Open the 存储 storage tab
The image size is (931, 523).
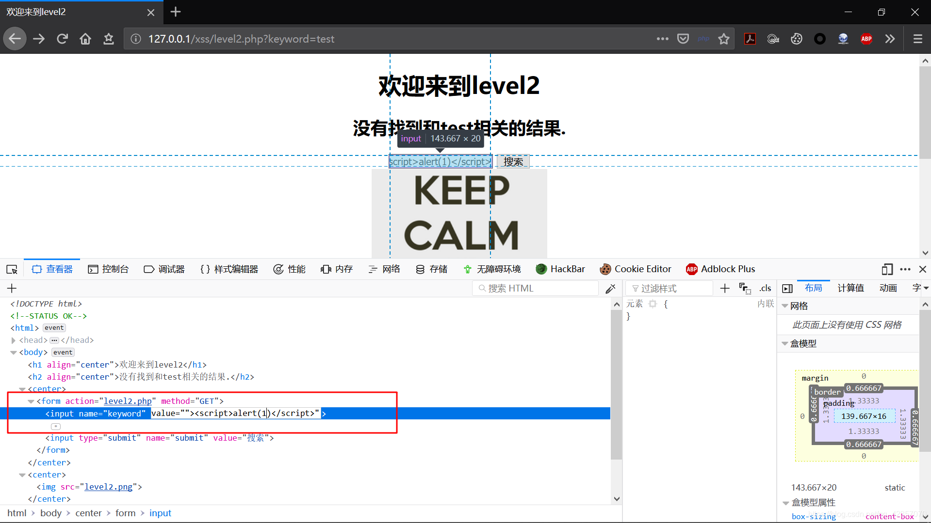point(431,269)
